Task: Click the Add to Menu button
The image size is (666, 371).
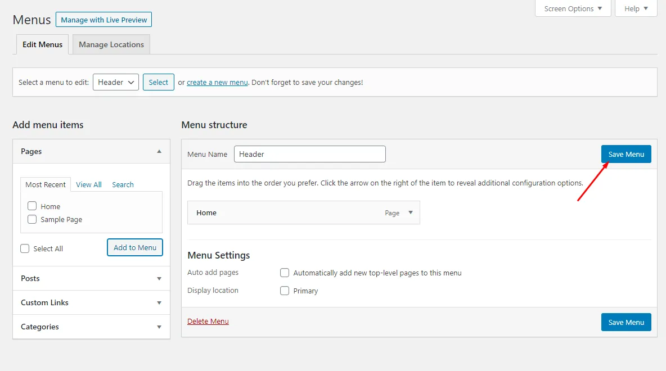Action: click(135, 247)
